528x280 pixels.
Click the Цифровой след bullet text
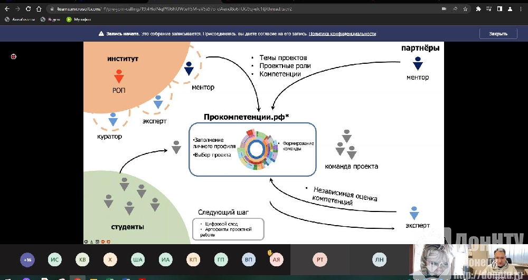(222, 224)
